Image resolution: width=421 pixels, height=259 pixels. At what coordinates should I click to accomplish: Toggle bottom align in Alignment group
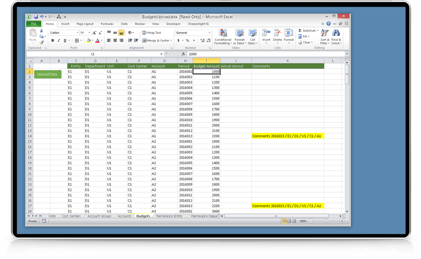(121, 32)
